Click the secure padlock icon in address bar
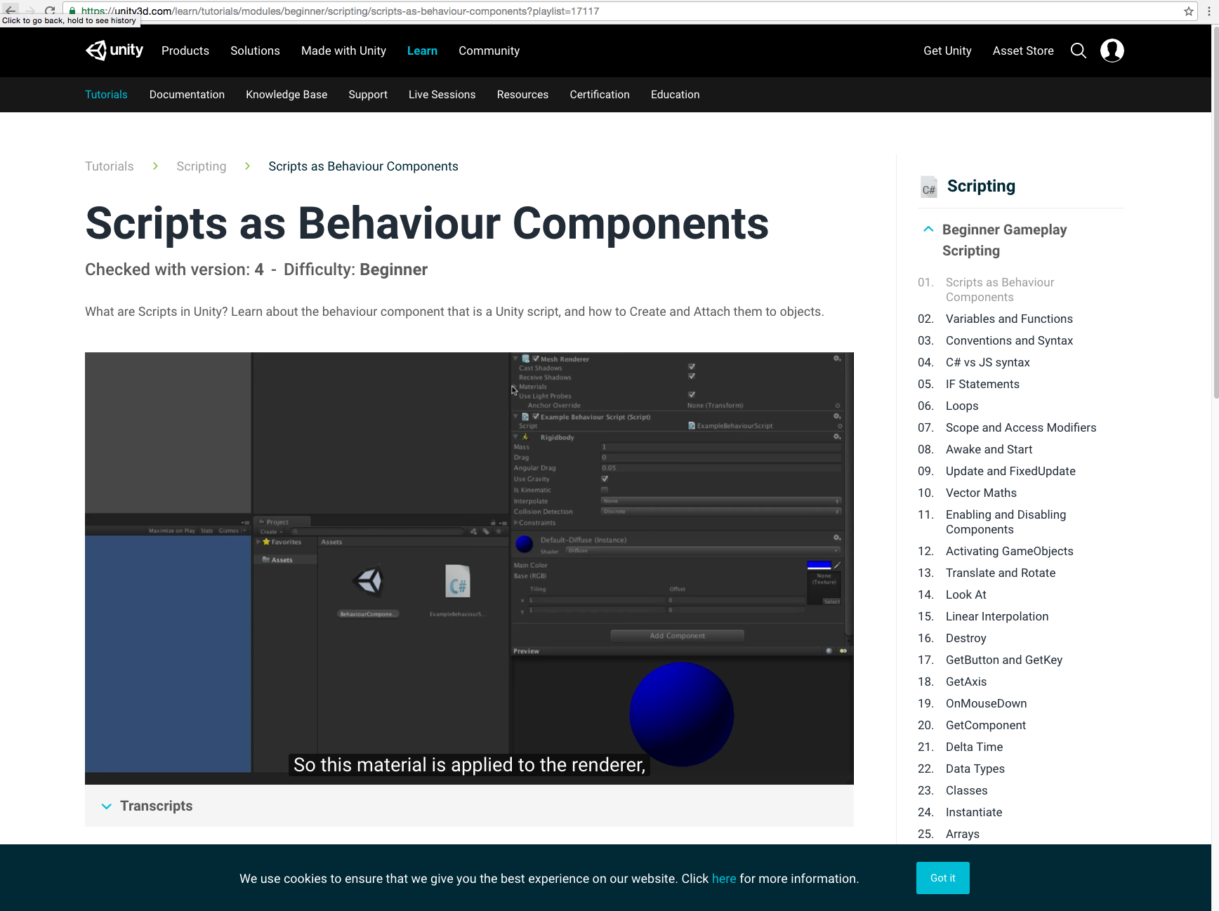Image resolution: width=1219 pixels, height=911 pixels. [x=72, y=11]
